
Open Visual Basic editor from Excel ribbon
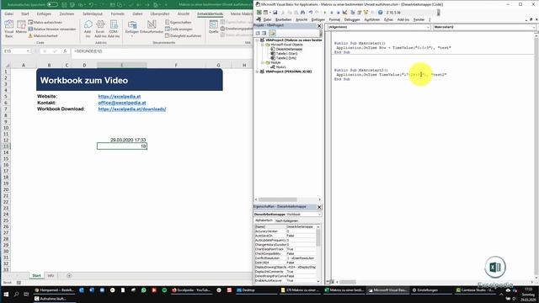(x=9, y=29)
